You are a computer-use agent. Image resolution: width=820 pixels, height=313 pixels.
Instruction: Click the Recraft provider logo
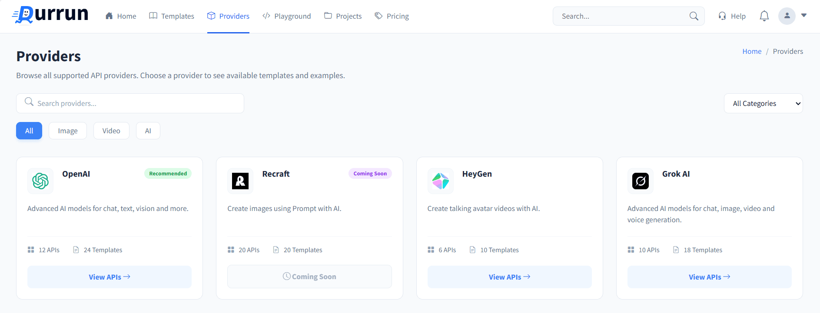click(x=240, y=181)
